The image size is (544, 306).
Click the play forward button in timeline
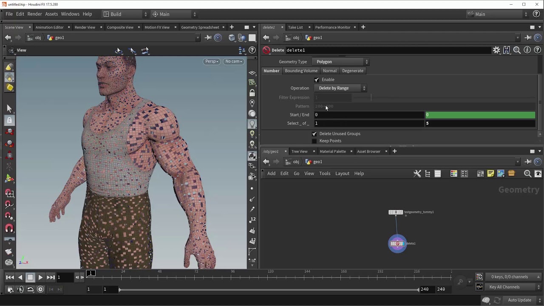(x=40, y=277)
